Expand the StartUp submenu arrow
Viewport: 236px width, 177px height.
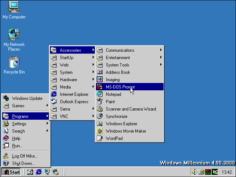(93, 57)
